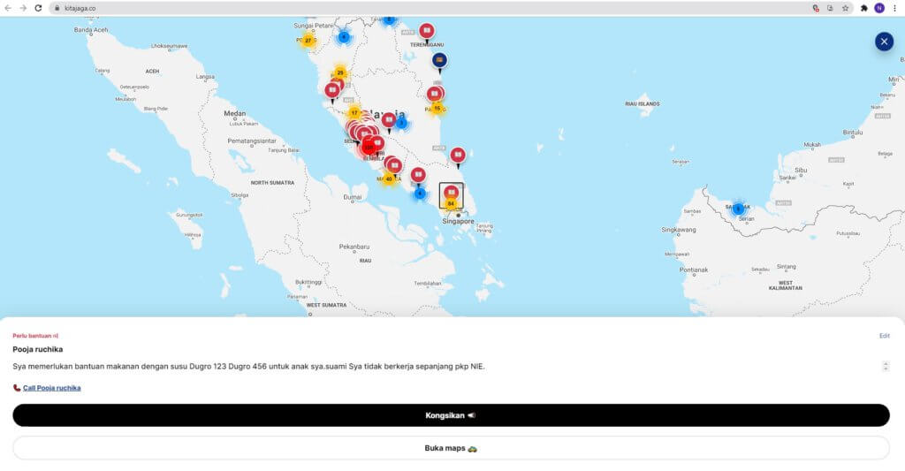Click the Pekanbaru label on map

pos(354,247)
